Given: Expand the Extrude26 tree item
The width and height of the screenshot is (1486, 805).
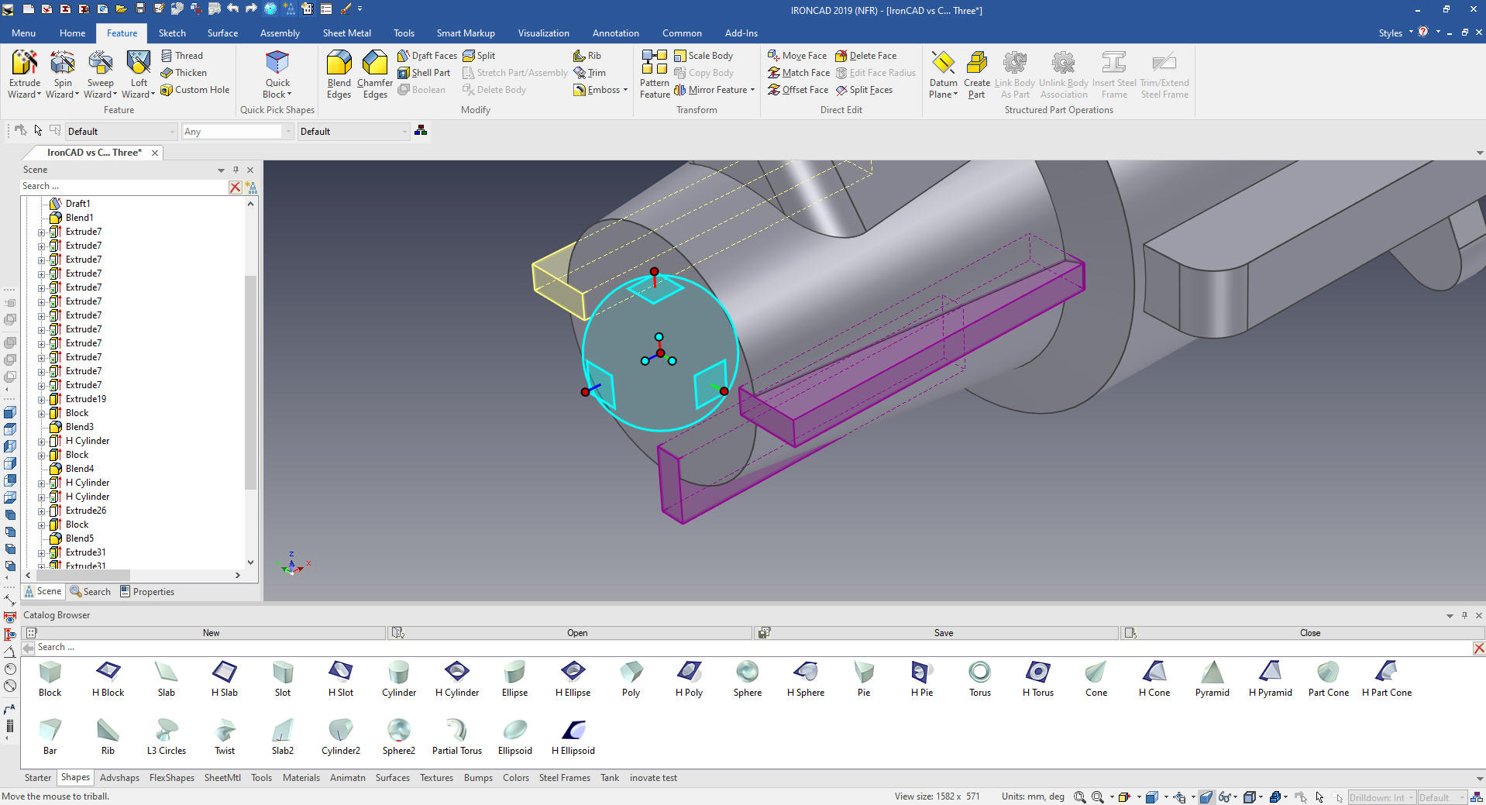Looking at the screenshot, I should pos(42,511).
